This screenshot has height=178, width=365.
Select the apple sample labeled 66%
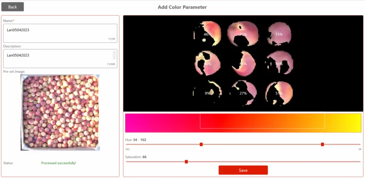coord(207,64)
